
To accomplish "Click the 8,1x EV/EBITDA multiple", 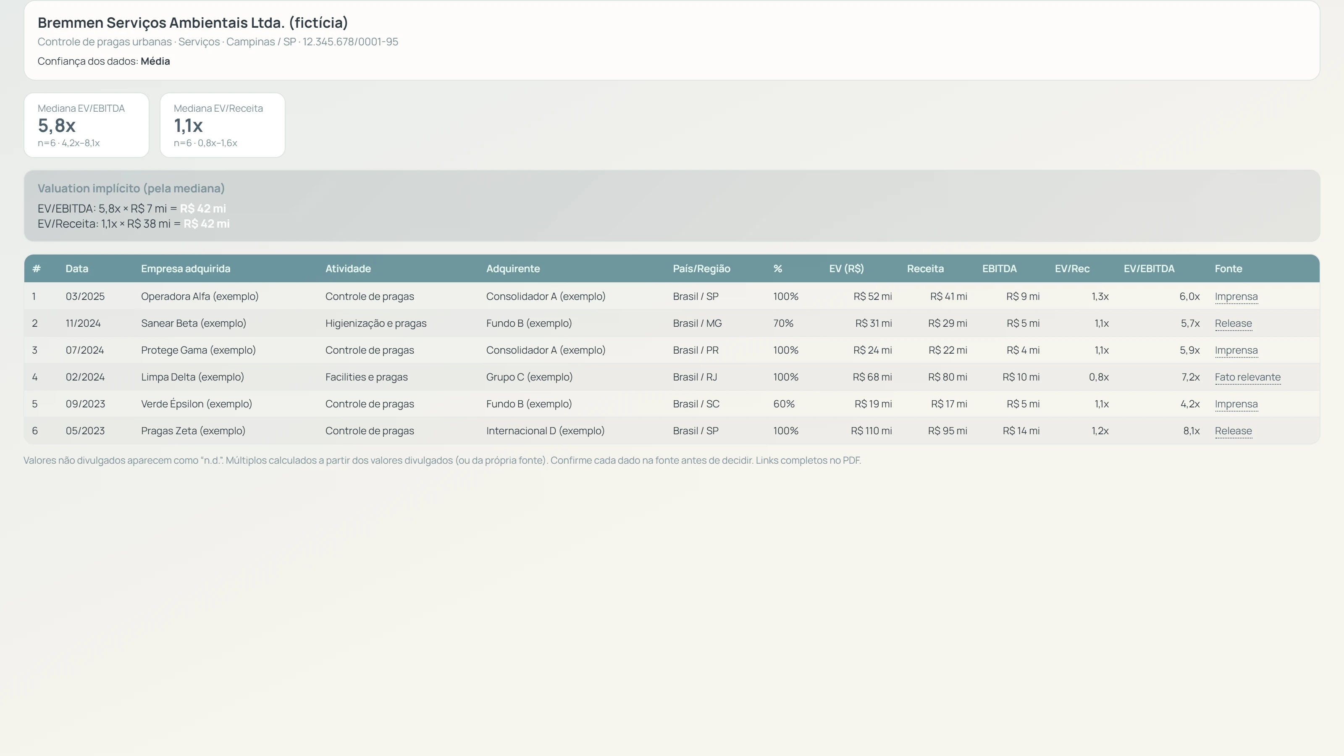I will [1191, 431].
